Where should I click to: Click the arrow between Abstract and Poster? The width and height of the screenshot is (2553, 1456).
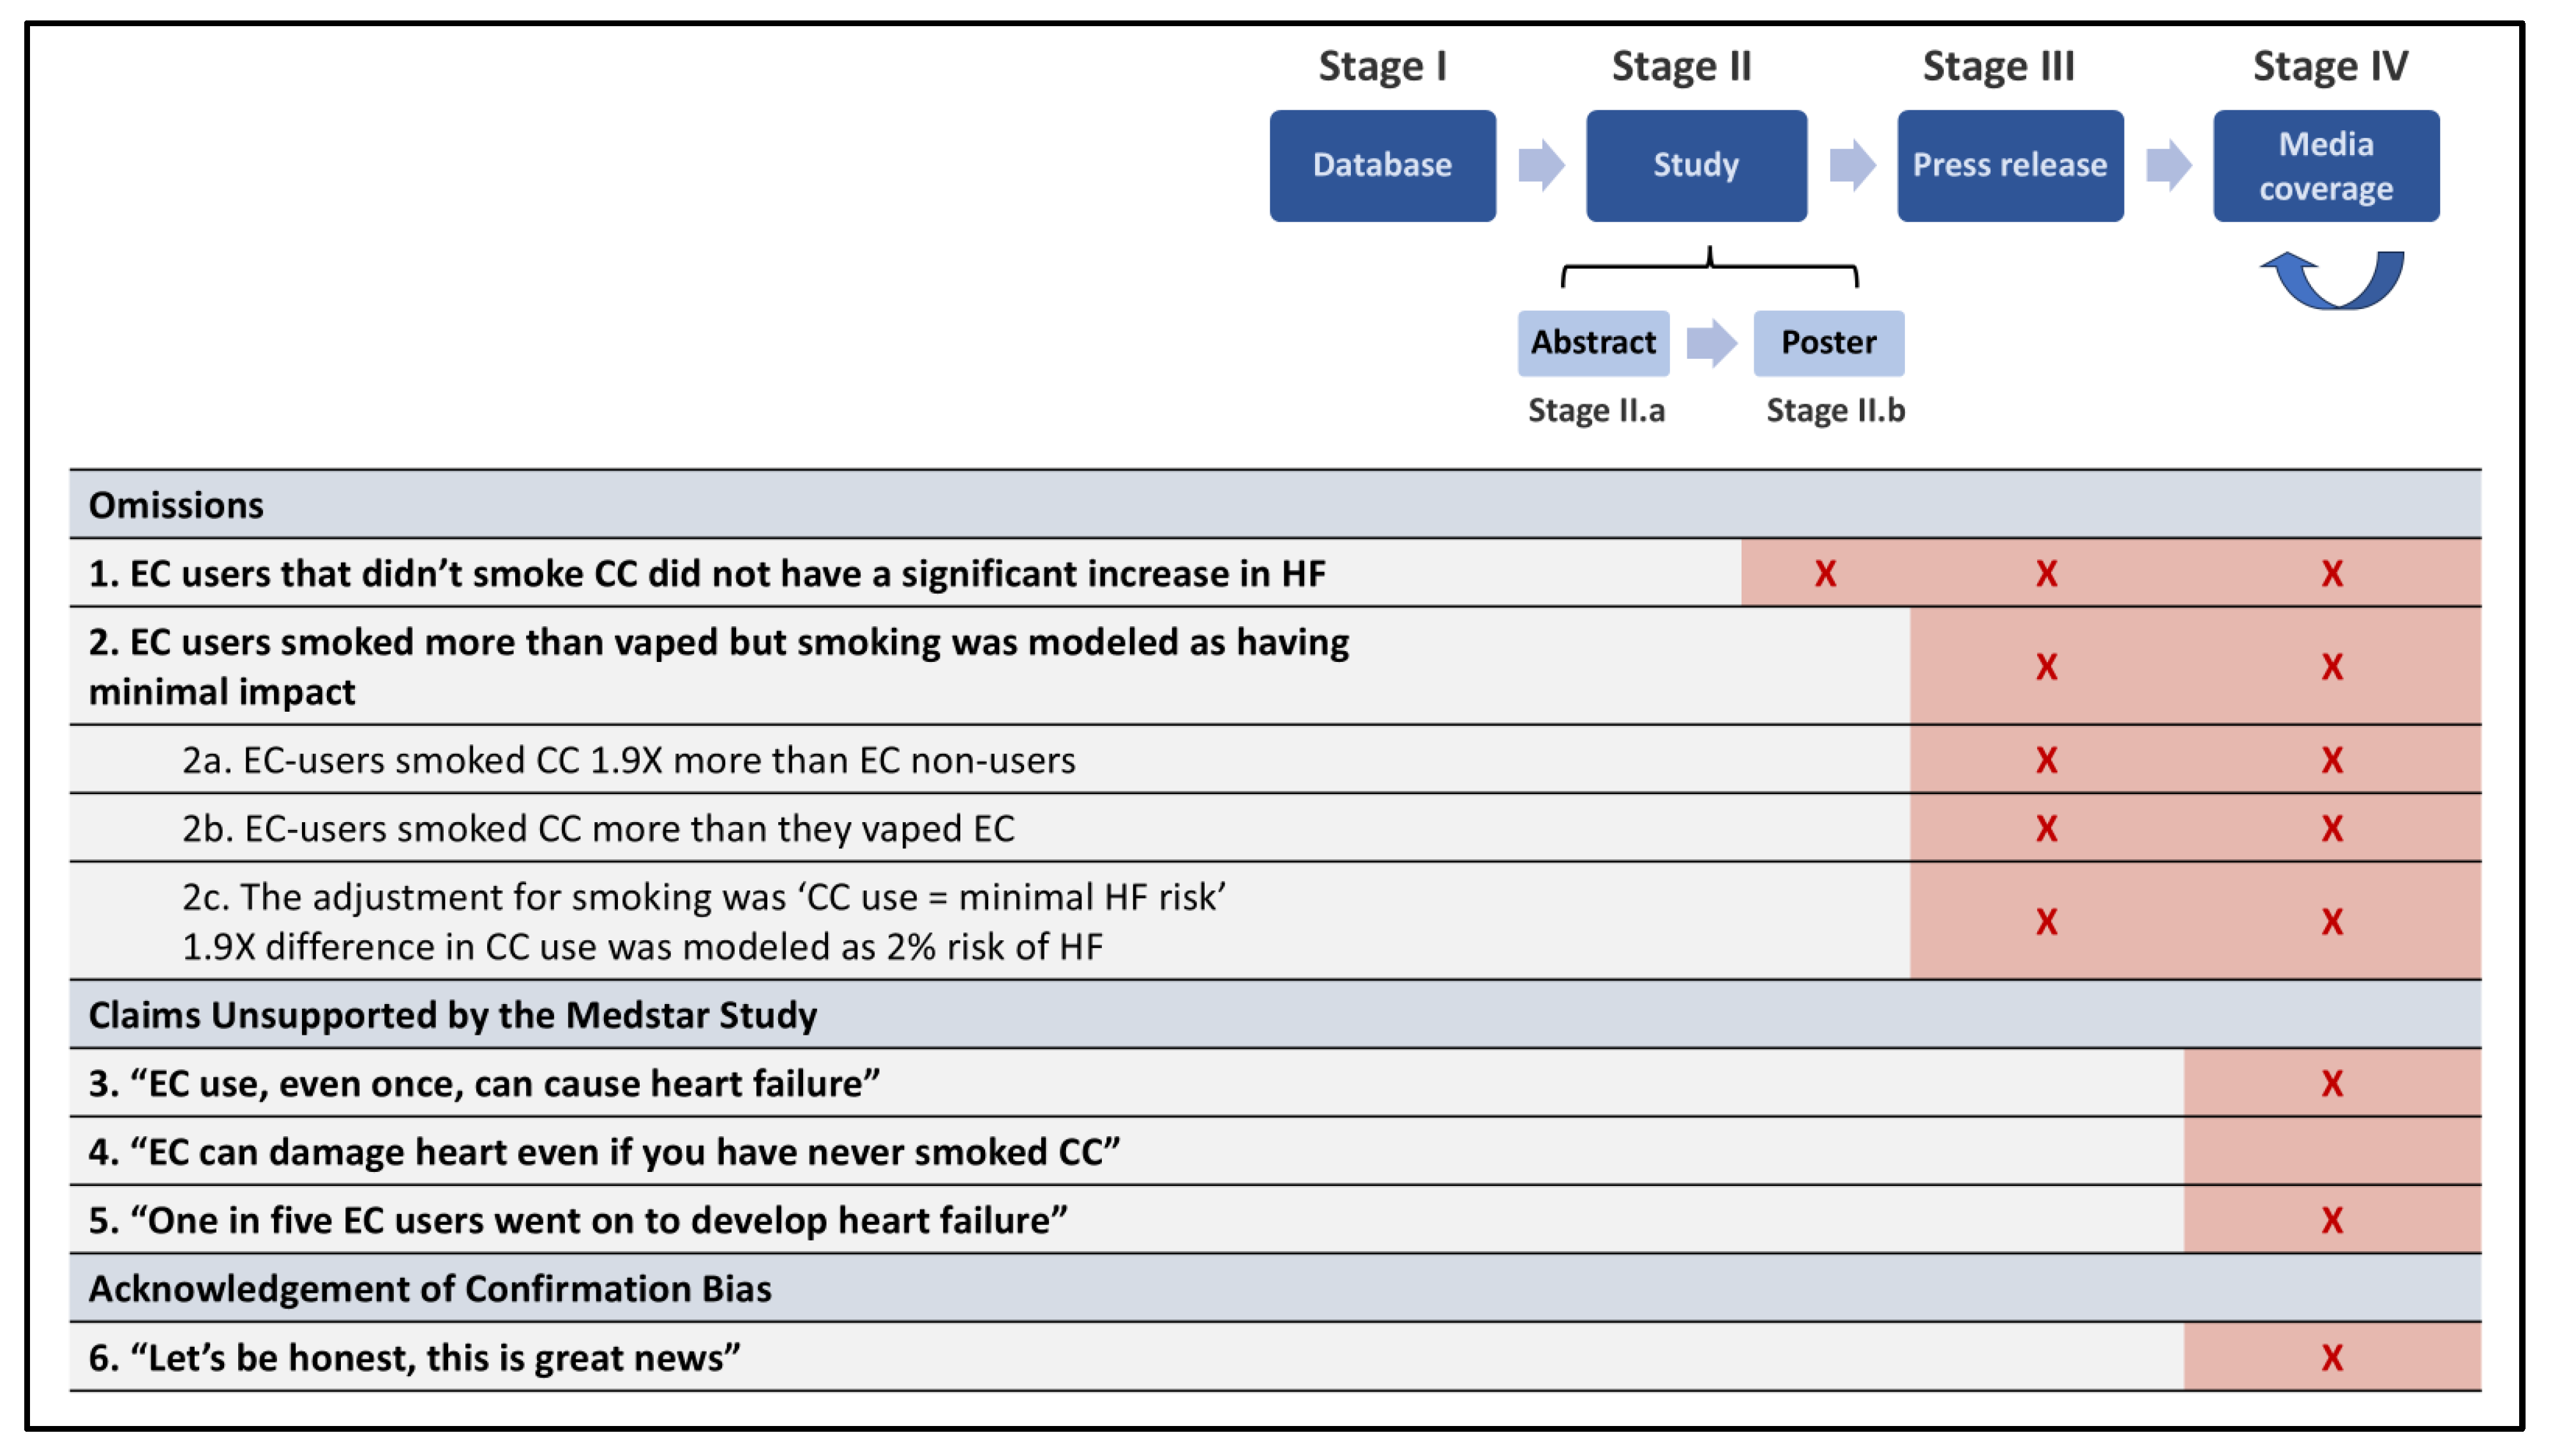click(x=1711, y=343)
